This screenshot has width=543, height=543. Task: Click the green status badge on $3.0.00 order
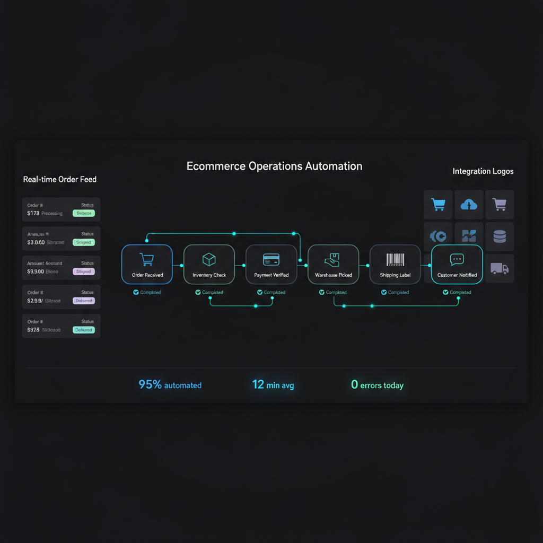point(84,242)
